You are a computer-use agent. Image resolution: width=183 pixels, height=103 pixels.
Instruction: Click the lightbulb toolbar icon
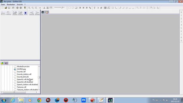click(x=95, y=8)
